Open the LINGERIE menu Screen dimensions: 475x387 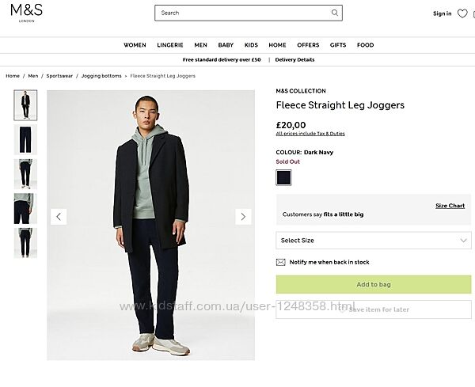tap(170, 45)
